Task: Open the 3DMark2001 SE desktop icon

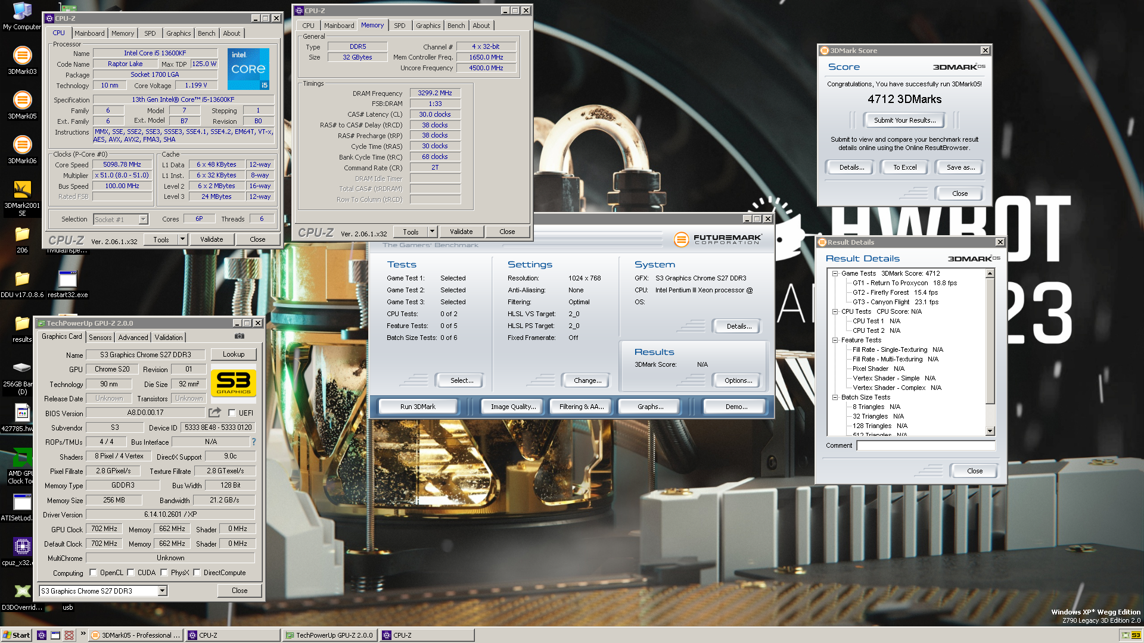Action: [x=22, y=198]
